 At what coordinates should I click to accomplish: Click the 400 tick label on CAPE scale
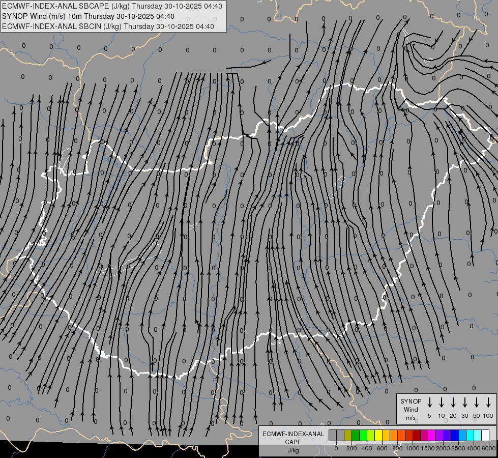(367, 448)
